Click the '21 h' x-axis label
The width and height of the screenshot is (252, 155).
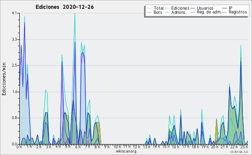point(224,147)
